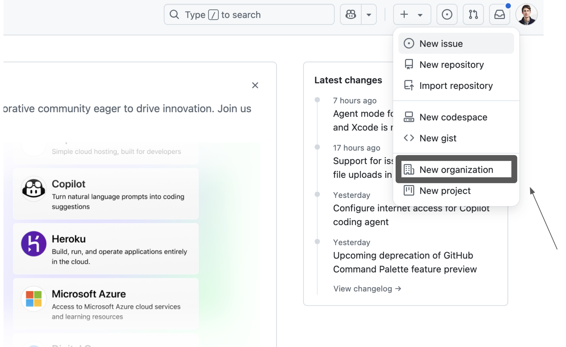Open the plus create-new menu button
This screenshot has height=347, width=566.
(x=404, y=14)
